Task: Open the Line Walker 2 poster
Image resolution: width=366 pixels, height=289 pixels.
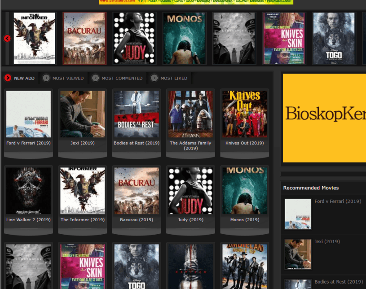Action: coord(28,191)
